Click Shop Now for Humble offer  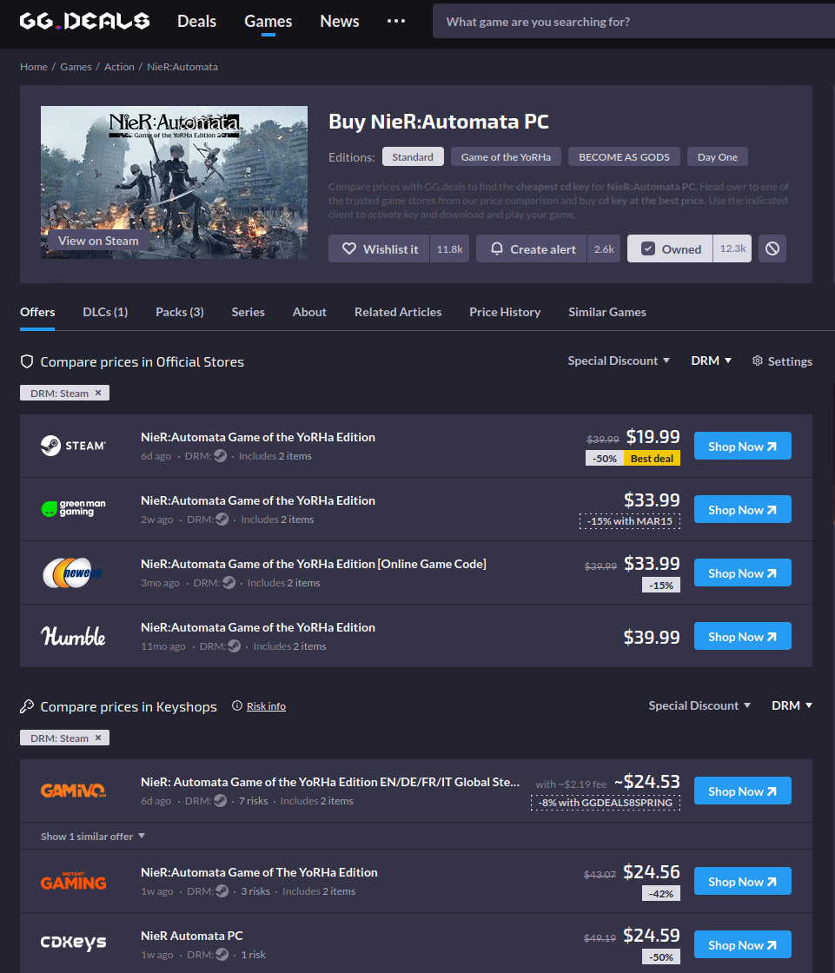(x=743, y=636)
